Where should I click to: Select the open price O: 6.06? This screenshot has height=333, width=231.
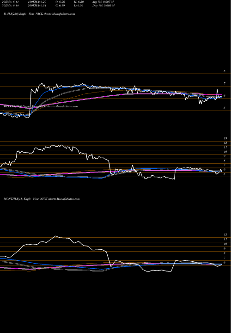point(60,2)
